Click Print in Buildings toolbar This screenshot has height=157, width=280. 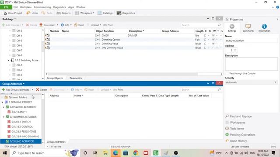coord(108,25)
